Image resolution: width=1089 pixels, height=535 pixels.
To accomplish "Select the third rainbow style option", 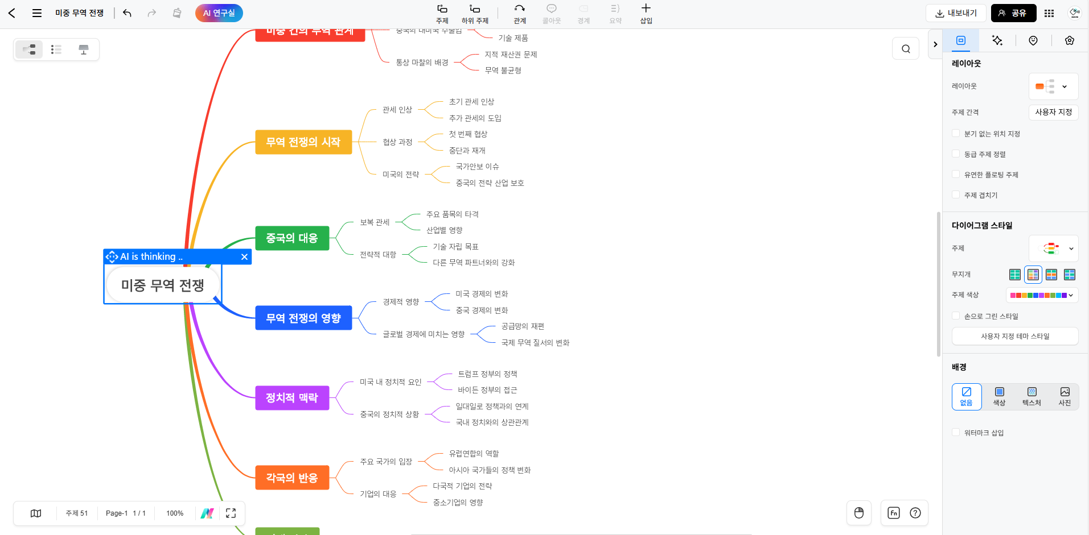I will pos(1051,275).
